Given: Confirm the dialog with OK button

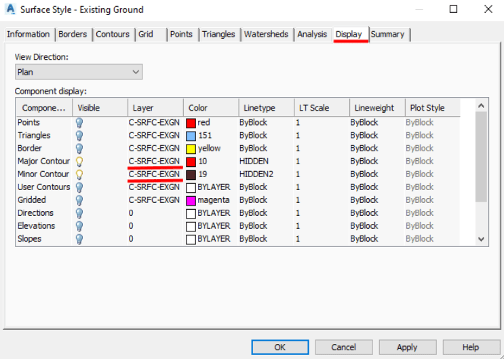Looking at the screenshot, I should 280,347.
